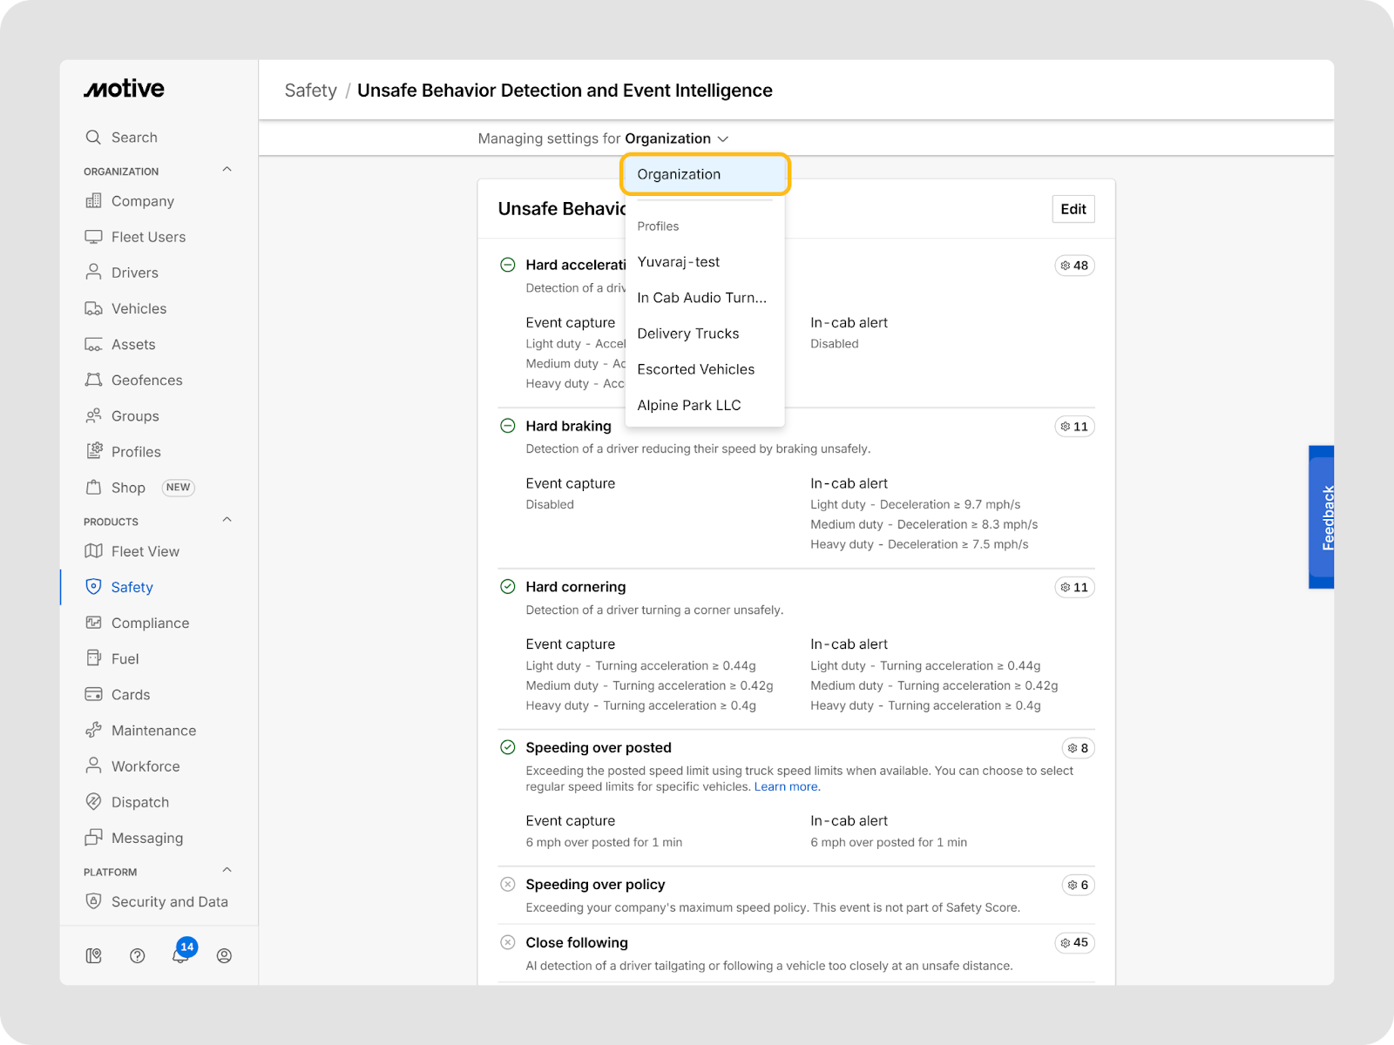The image size is (1394, 1045).
Task: Click the Speeding over posted gear badge
Action: point(1078,748)
